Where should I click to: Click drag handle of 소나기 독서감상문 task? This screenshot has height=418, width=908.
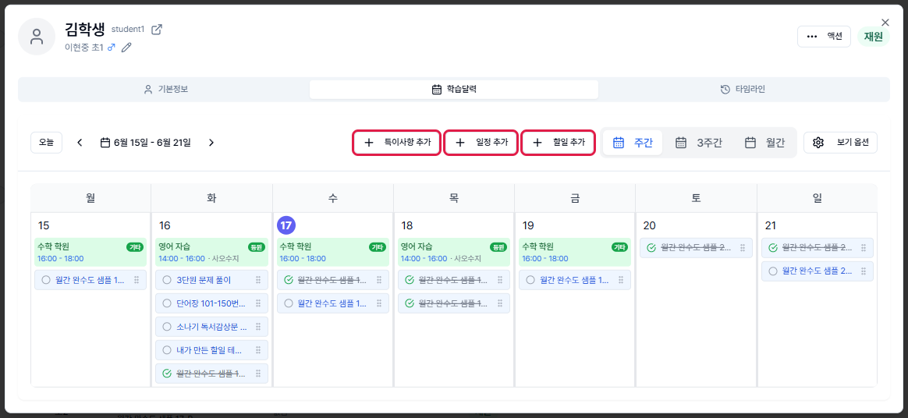[257, 327]
